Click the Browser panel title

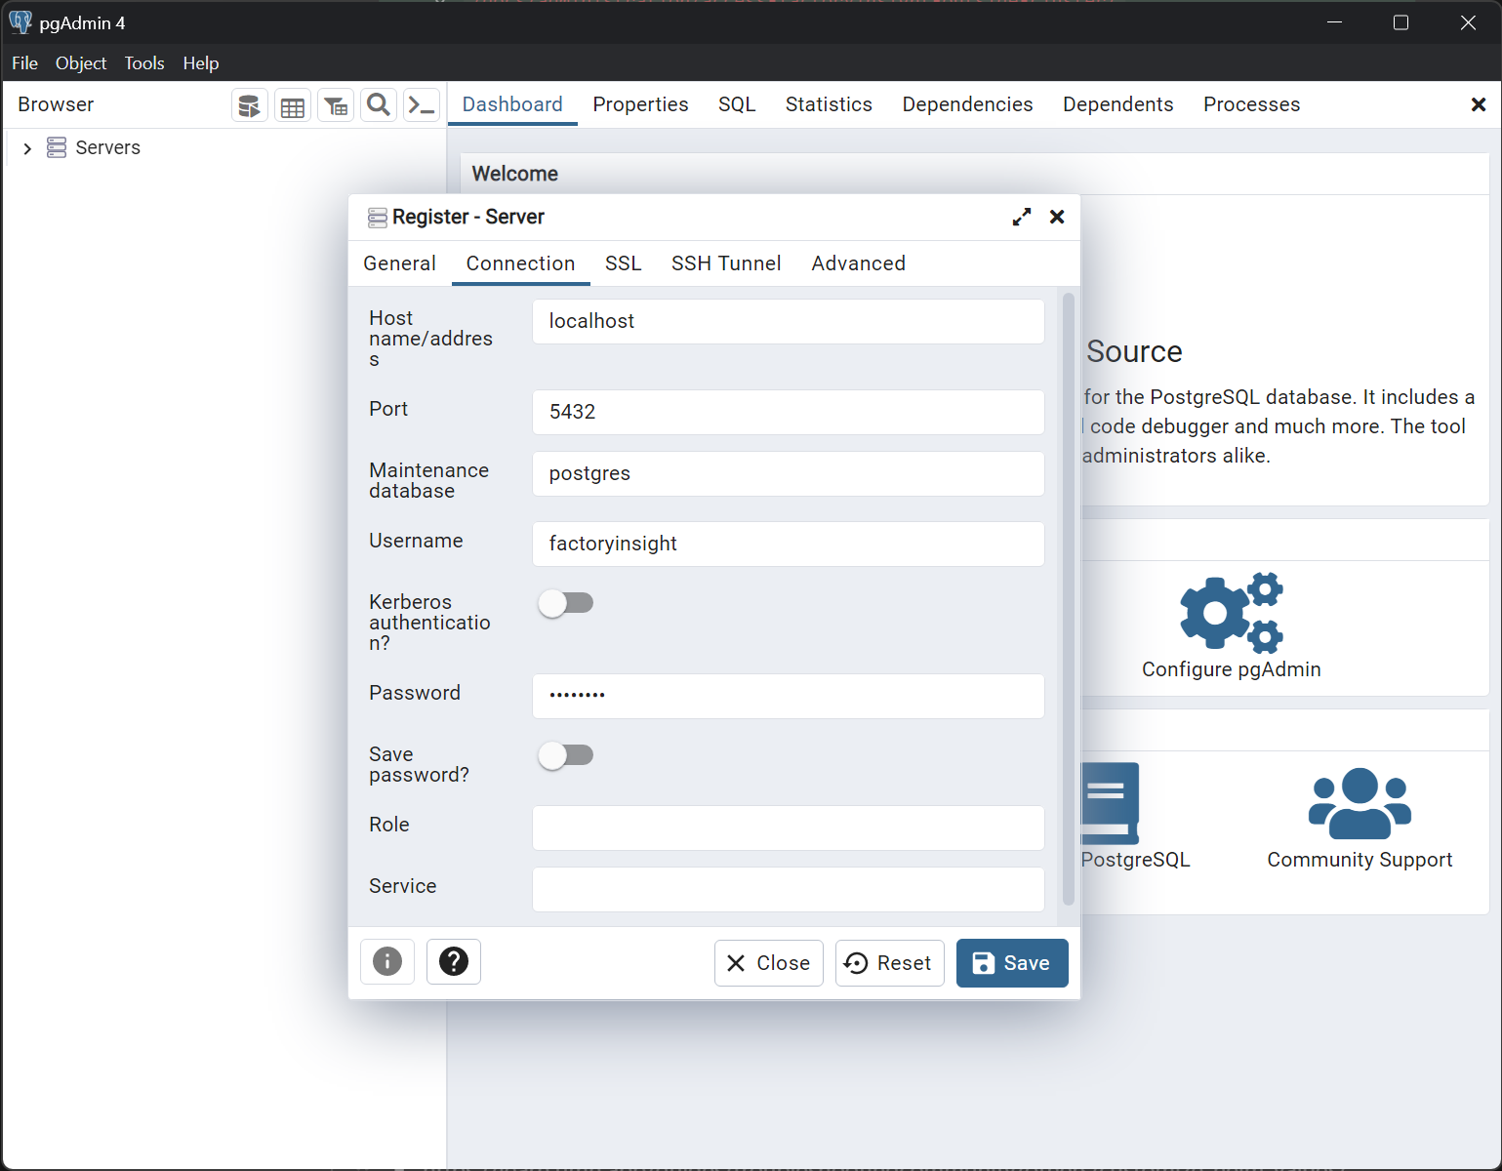coord(56,104)
